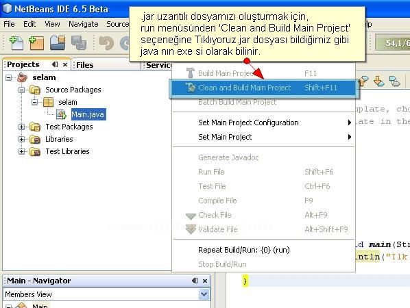Viewport: 410px width, 308px height.
Task: Open the Navigate menu
Action: pos(84,24)
